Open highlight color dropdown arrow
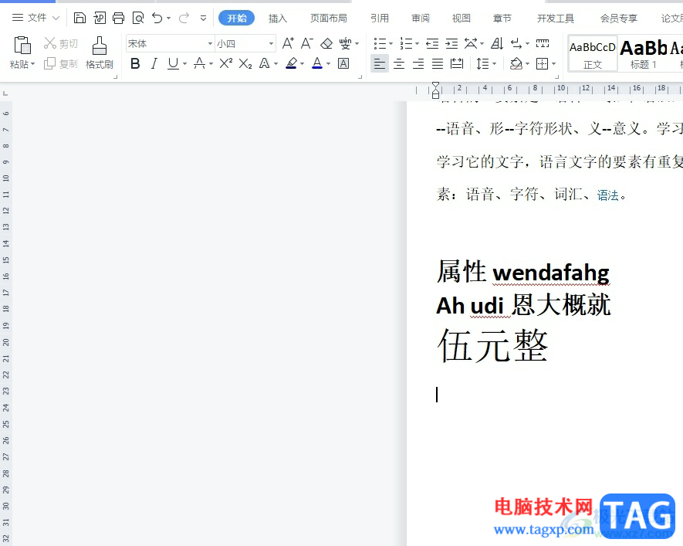 [303, 64]
